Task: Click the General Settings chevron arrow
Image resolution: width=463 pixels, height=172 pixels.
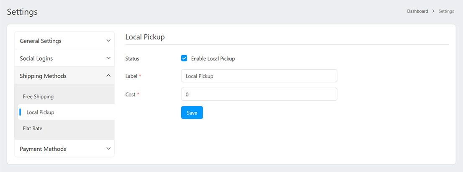Action: pos(108,41)
